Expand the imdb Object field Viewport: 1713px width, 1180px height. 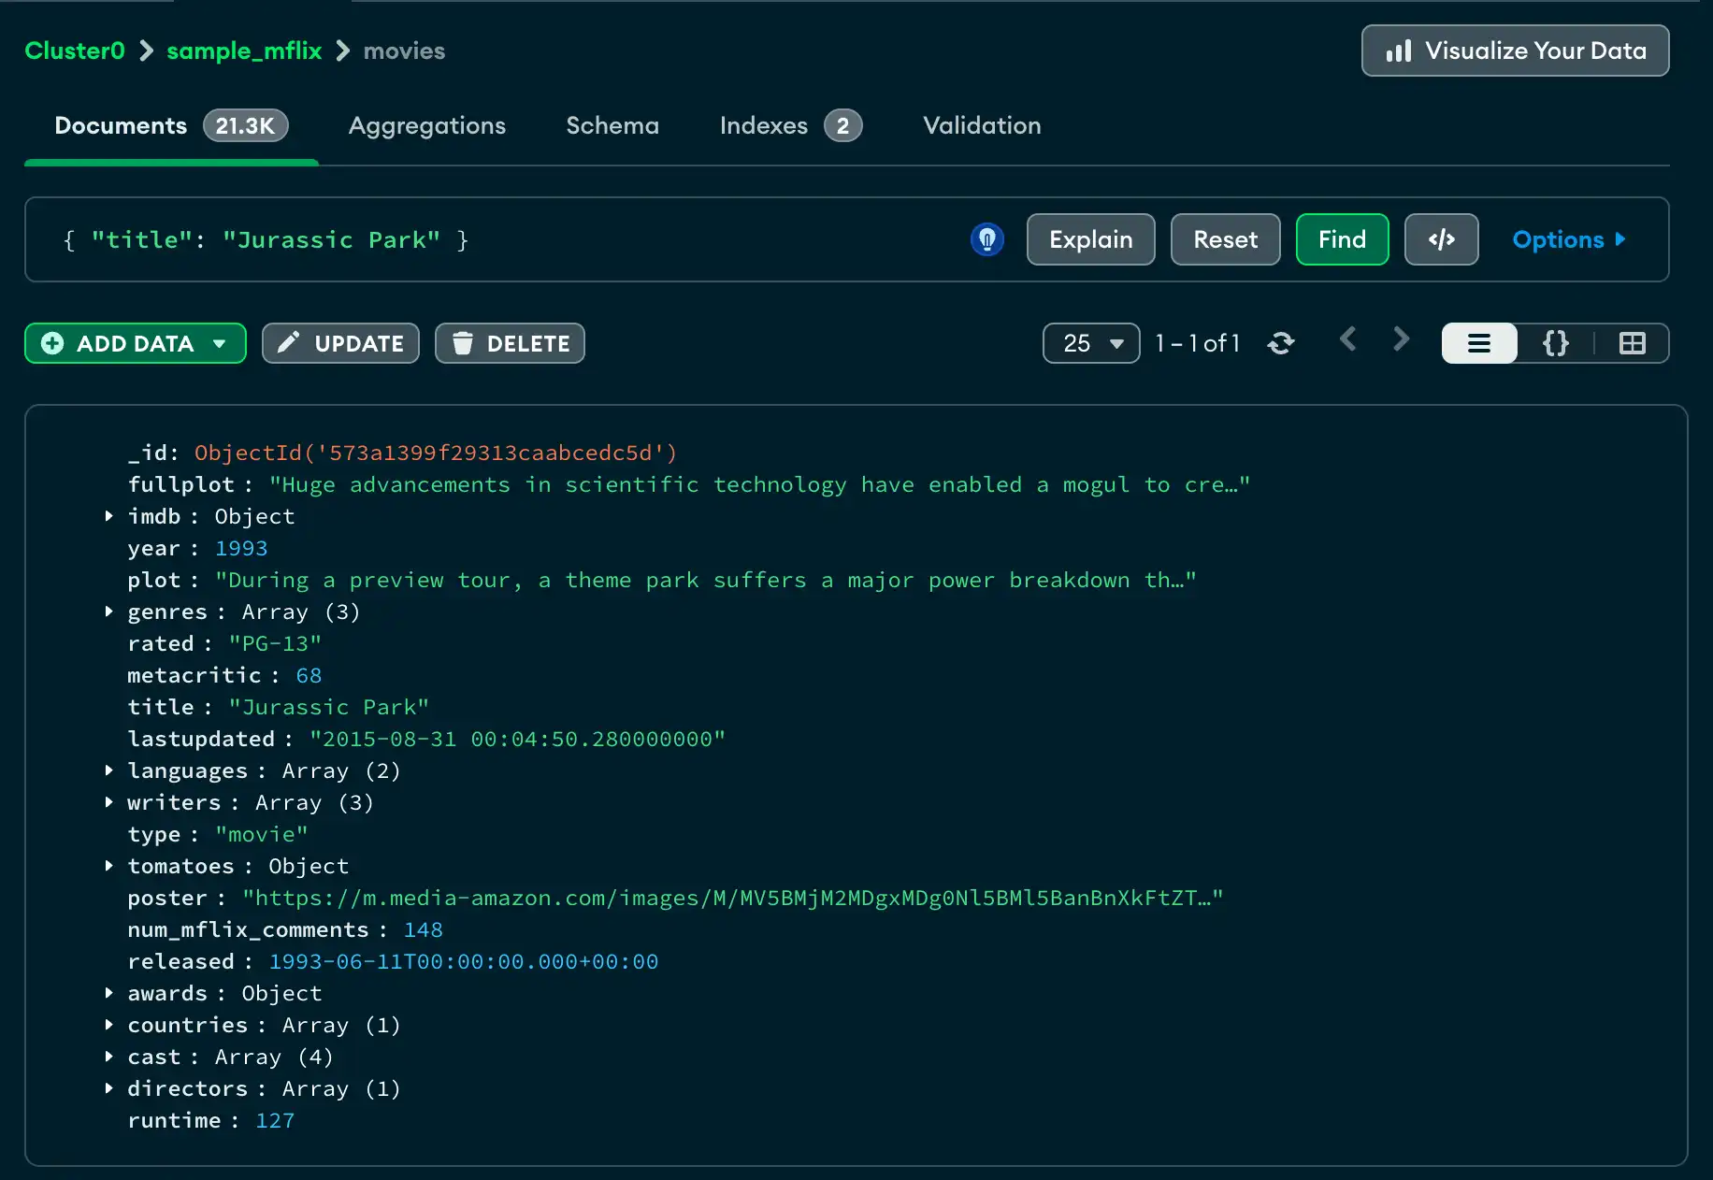click(x=108, y=516)
